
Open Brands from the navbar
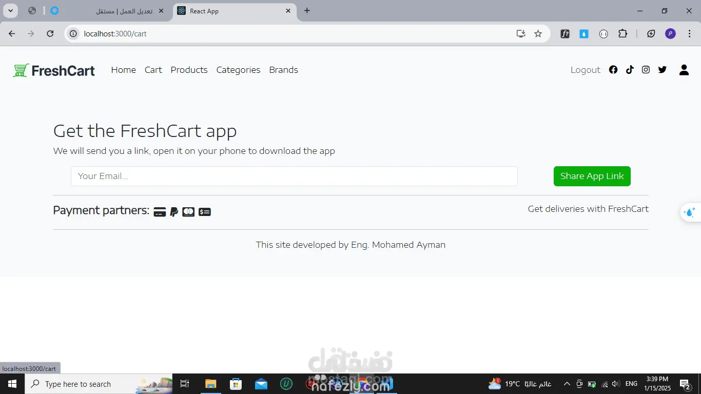click(x=283, y=70)
